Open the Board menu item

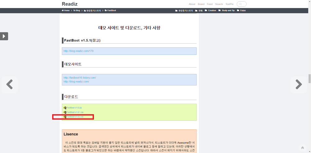(x=201, y=4)
